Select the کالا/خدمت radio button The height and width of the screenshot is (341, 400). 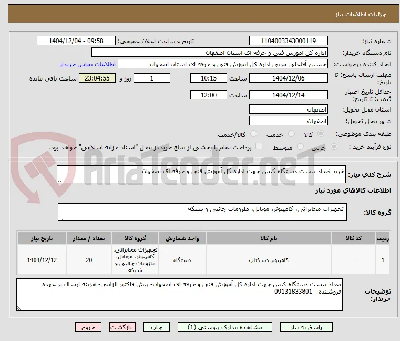tap(253, 134)
